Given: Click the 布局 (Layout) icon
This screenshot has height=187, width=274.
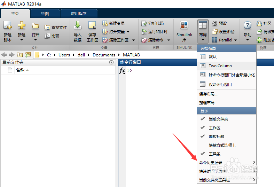Looking at the screenshot, I should tap(203, 25).
